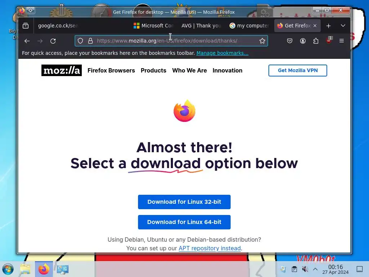View site security padlock details
Image resolution: width=369 pixels, height=277 pixels.
coord(90,41)
